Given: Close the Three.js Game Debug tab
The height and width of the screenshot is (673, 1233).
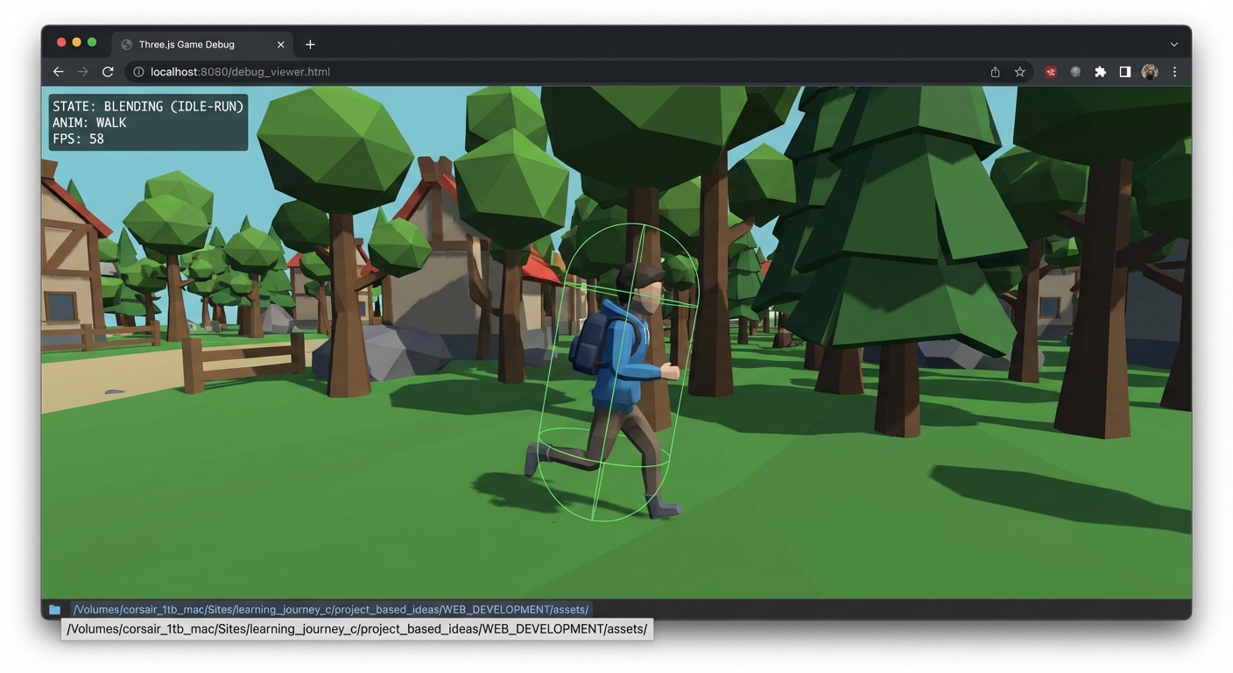Looking at the screenshot, I should (x=281, y=44).
